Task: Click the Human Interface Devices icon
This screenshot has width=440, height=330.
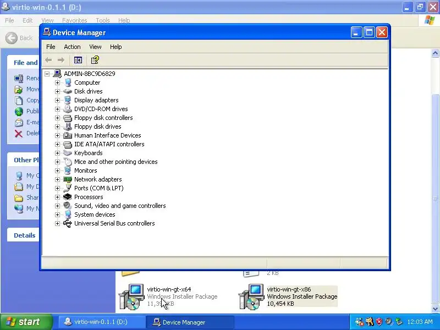Action: [68, 135]
